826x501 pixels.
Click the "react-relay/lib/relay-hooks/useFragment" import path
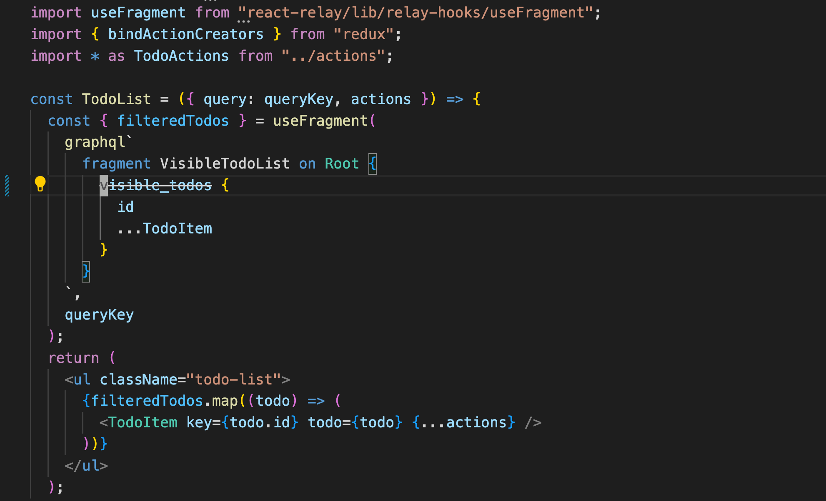tap(416, 12)
